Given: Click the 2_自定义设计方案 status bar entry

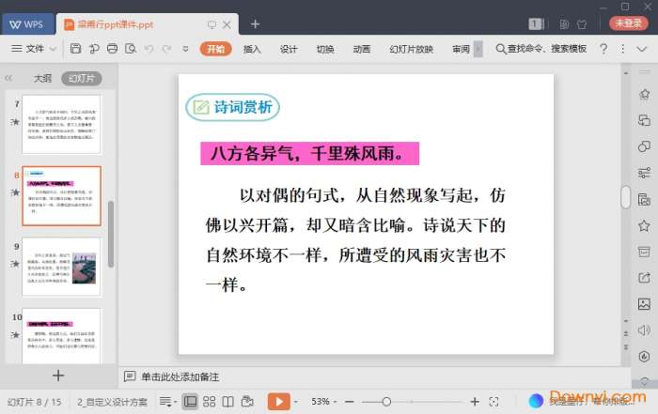Looking at the screenshot, I should (x=112, y=402).
